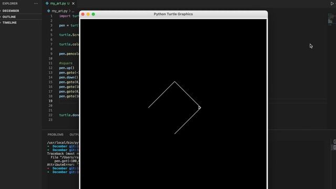The image size is (336, 189).
Task: Click the Python file icon on my_art.py tab
Action: point(47,4)
